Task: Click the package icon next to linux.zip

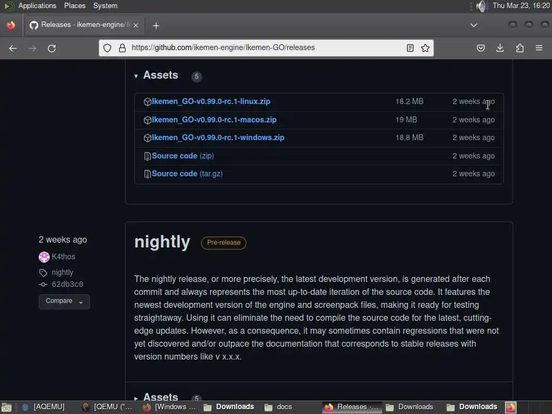Action: pyautogui.click(x=148, y=102)
